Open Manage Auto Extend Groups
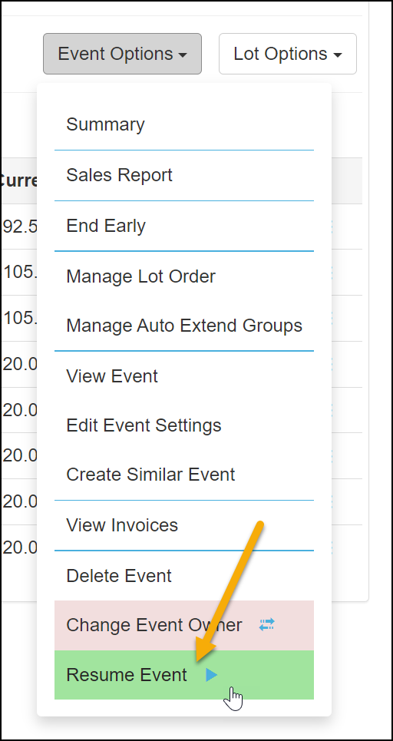 click(x=184, y=326)
